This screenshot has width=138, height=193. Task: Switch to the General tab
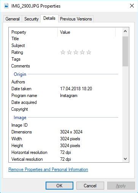coord(13,19)
